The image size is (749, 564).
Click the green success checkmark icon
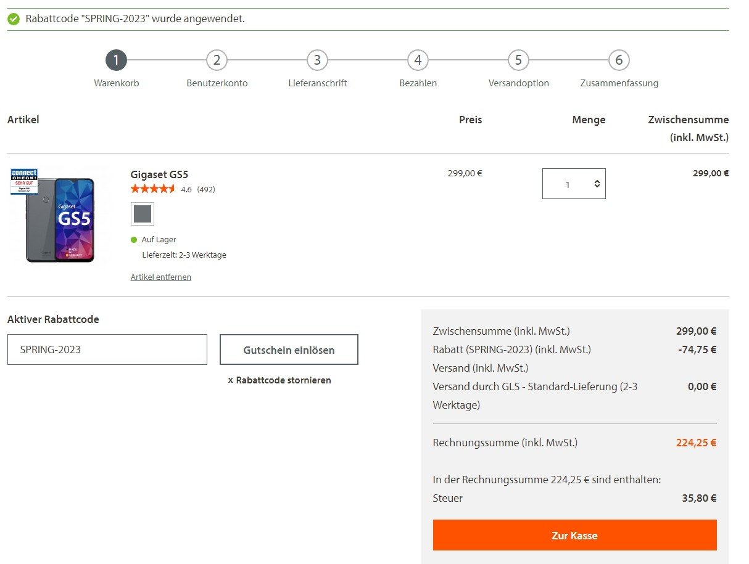pos(14,19)
